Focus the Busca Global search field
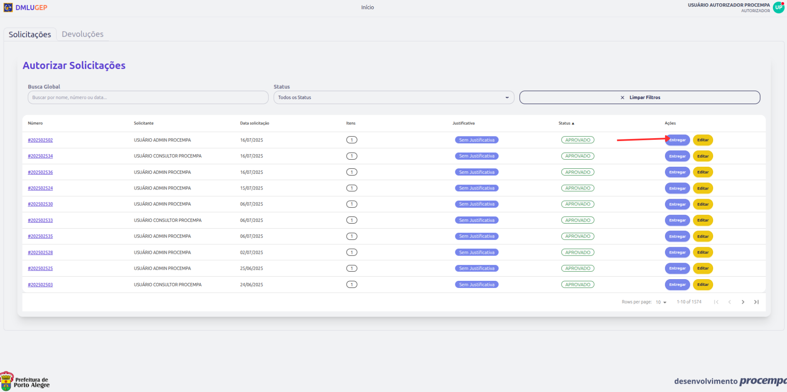This screenshot has height=392, width=787. pos(148,97)
